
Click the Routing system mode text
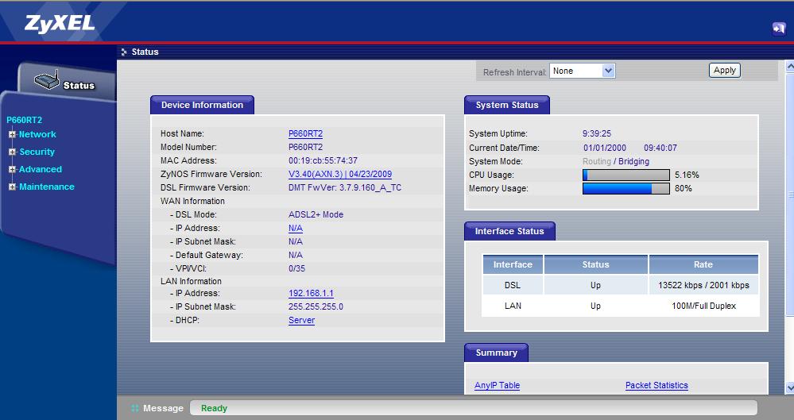(x=597, y=161)
